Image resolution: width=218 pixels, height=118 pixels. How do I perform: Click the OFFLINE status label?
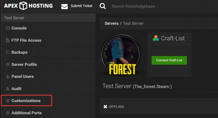(116, 106)
